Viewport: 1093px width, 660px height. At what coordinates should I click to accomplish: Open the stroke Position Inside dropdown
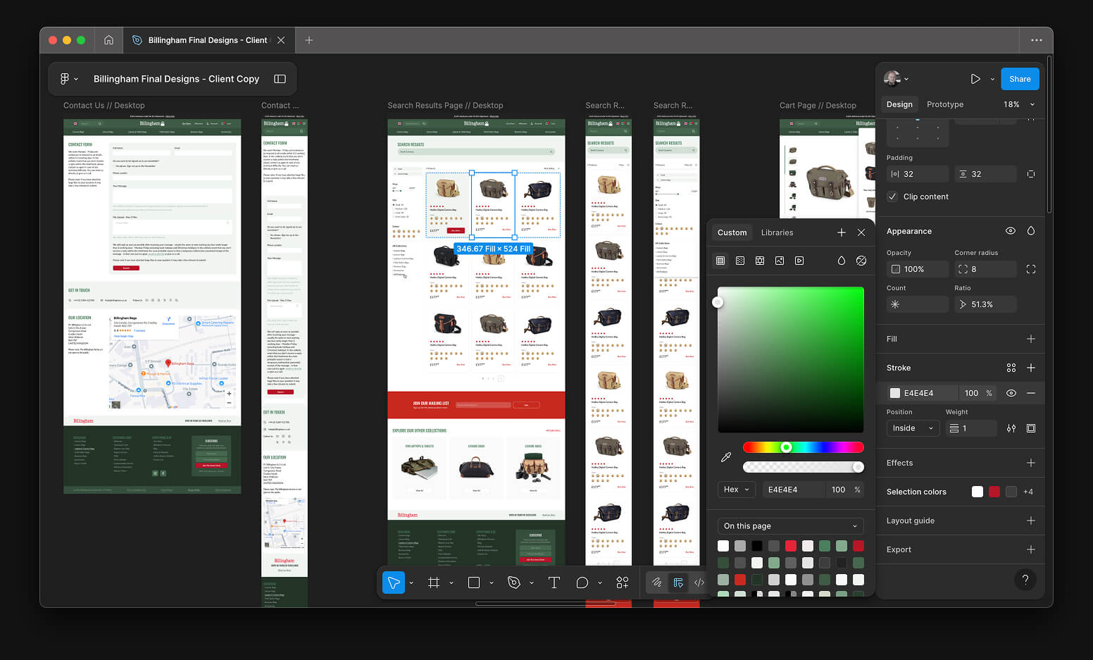(913, 428)
